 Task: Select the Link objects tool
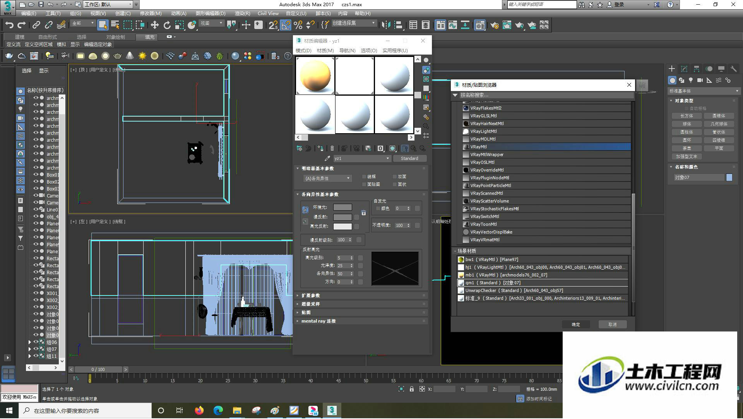(x=36, y=25)
